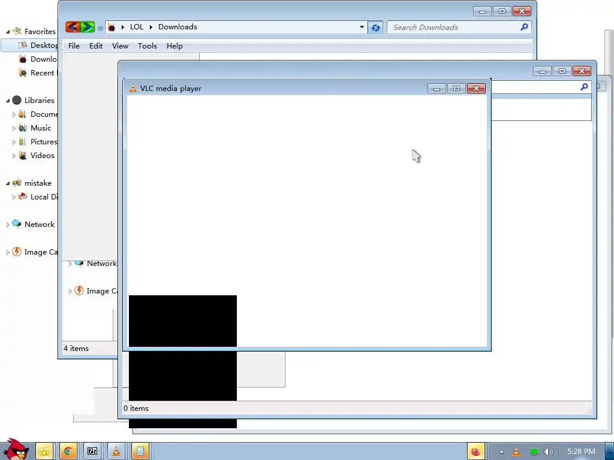Expand the Local Disk node
Viewport: 614px width, 460px height.
14,197
